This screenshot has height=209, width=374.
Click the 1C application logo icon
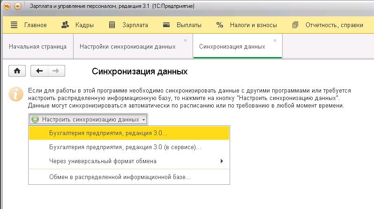pyautogui.click(x=7, y=6)
